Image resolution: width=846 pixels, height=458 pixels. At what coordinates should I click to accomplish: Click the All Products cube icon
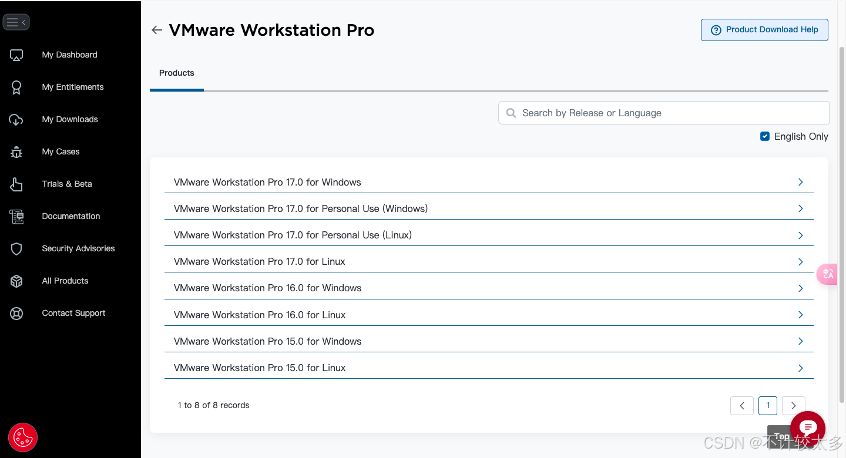point(16,281)
